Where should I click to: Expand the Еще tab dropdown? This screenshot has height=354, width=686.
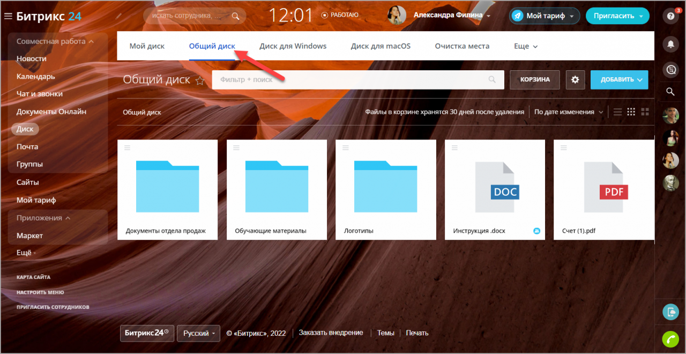coord(525,46)
